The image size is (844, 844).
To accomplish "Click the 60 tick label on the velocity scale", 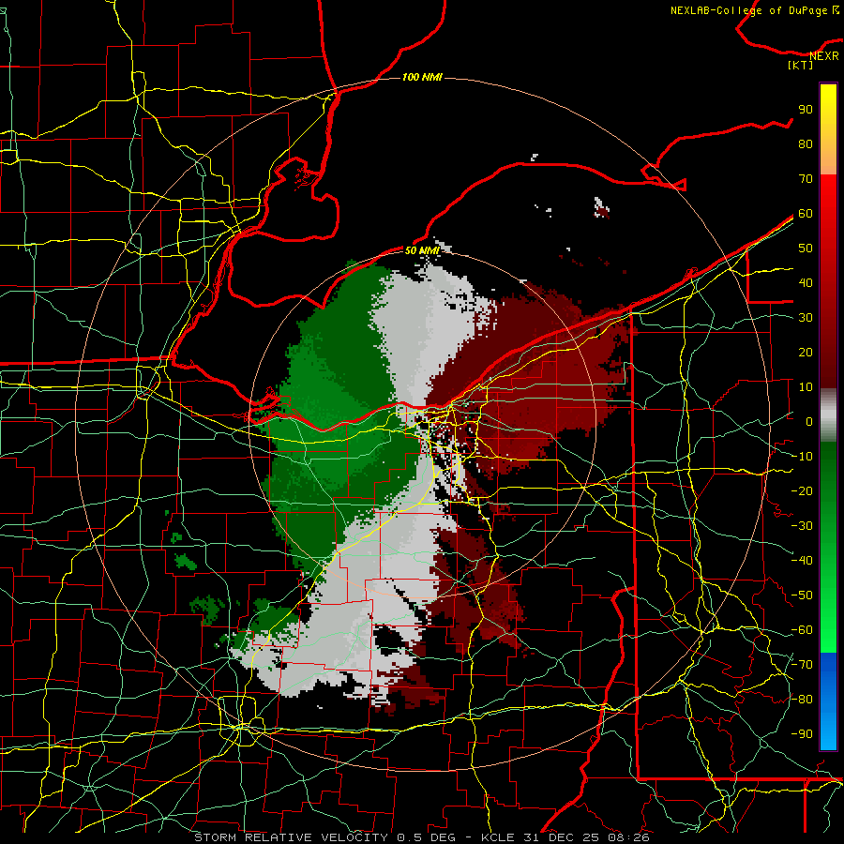I will (806, 213).
